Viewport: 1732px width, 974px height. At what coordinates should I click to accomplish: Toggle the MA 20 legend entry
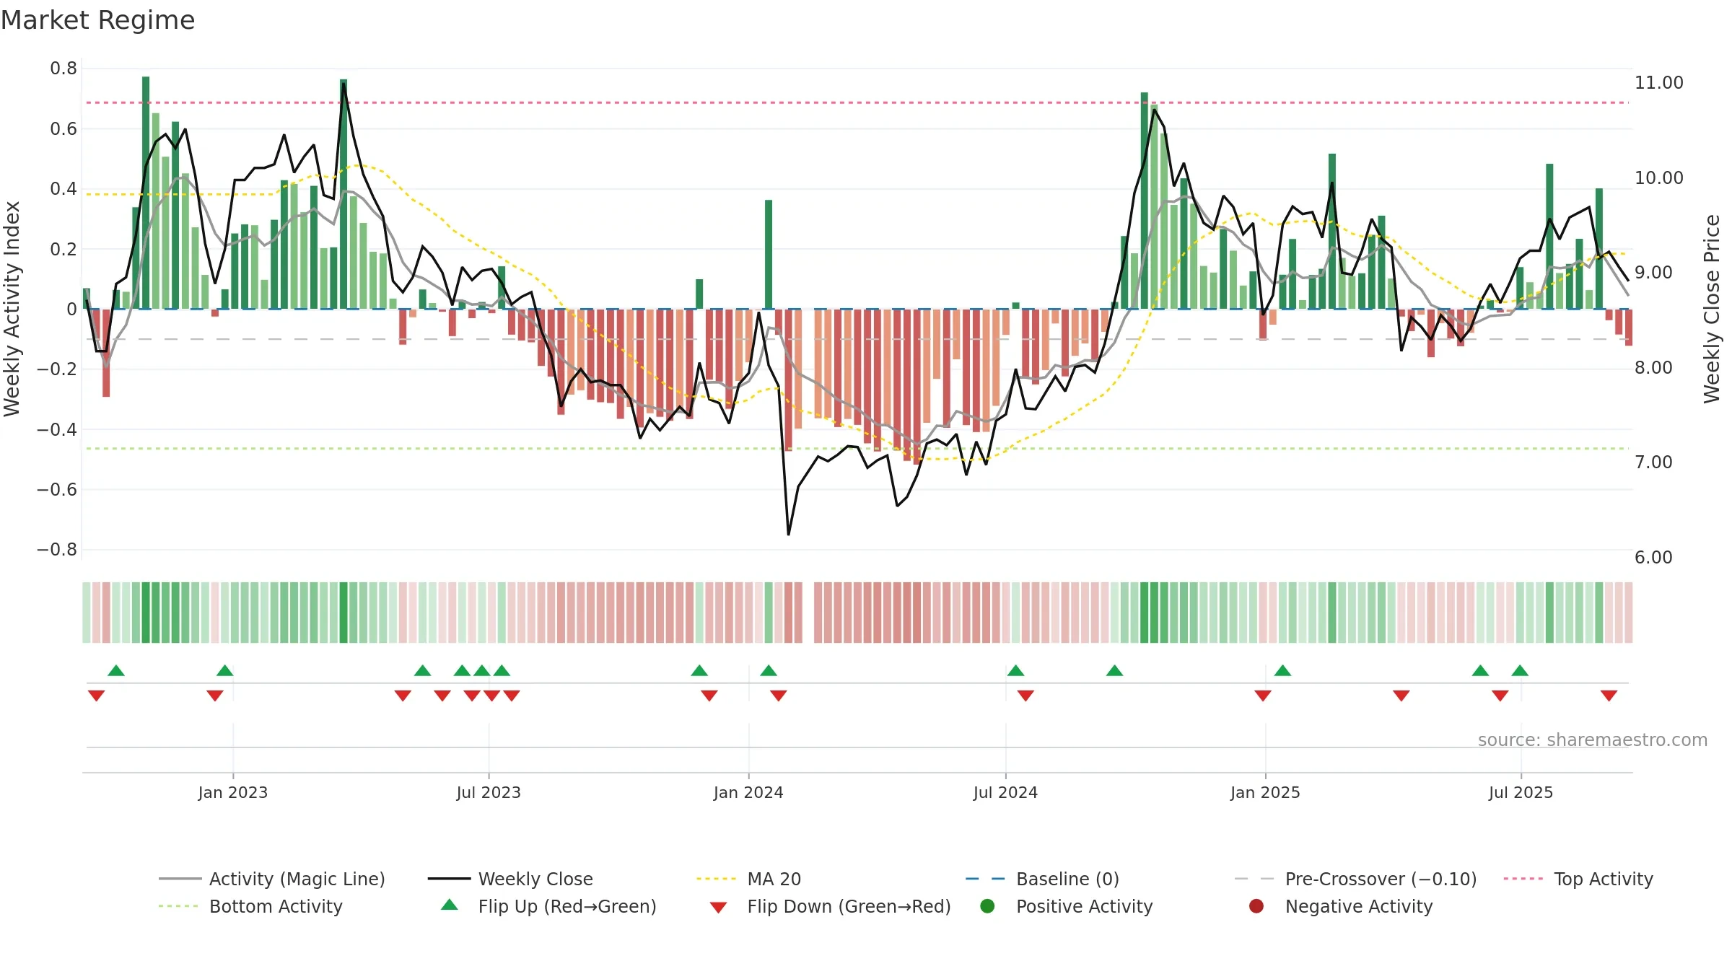point(748,879)
